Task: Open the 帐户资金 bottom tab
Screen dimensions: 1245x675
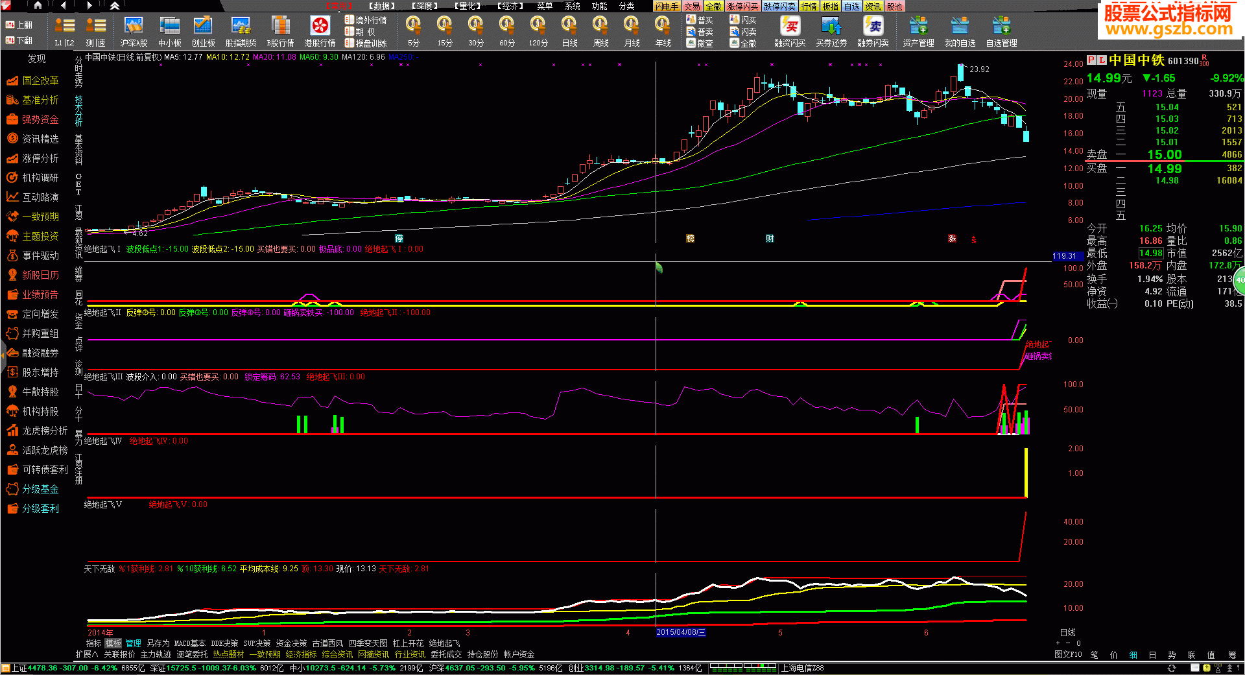Action: (x=519, y=655)
